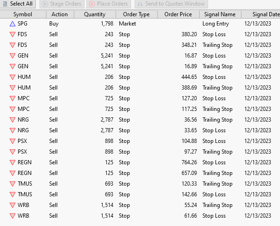Click order price 444.65 for HUM
The image size is (280, 226).
pos(189,77)
